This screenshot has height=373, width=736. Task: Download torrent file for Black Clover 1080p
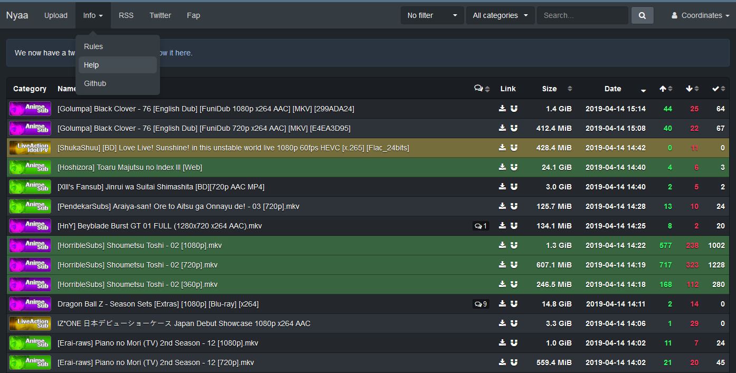pos(502,109)
